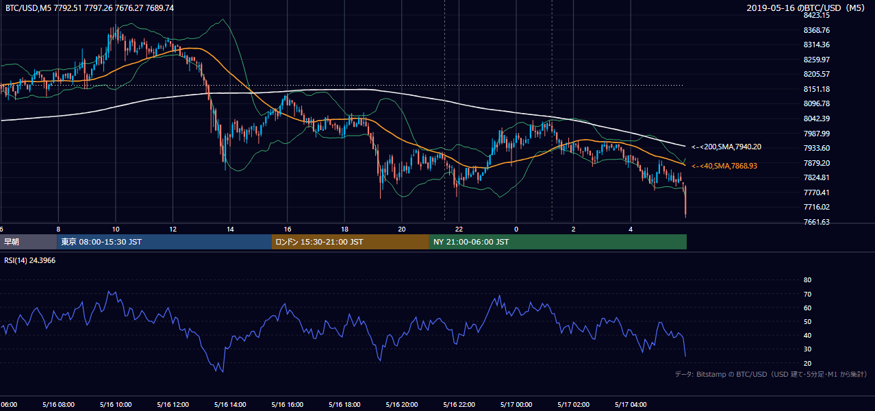The height and width of the screenshot is (411, 875).
Task: Click the RSI(14) 24.3966 indicator label
Action: pos(31,260)
